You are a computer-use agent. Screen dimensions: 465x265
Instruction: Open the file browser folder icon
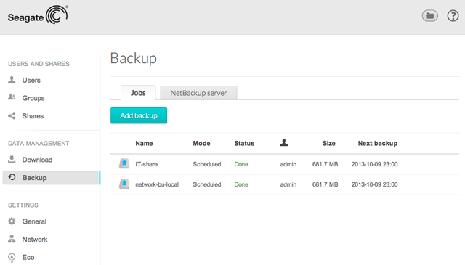click(x=429, y=16)
